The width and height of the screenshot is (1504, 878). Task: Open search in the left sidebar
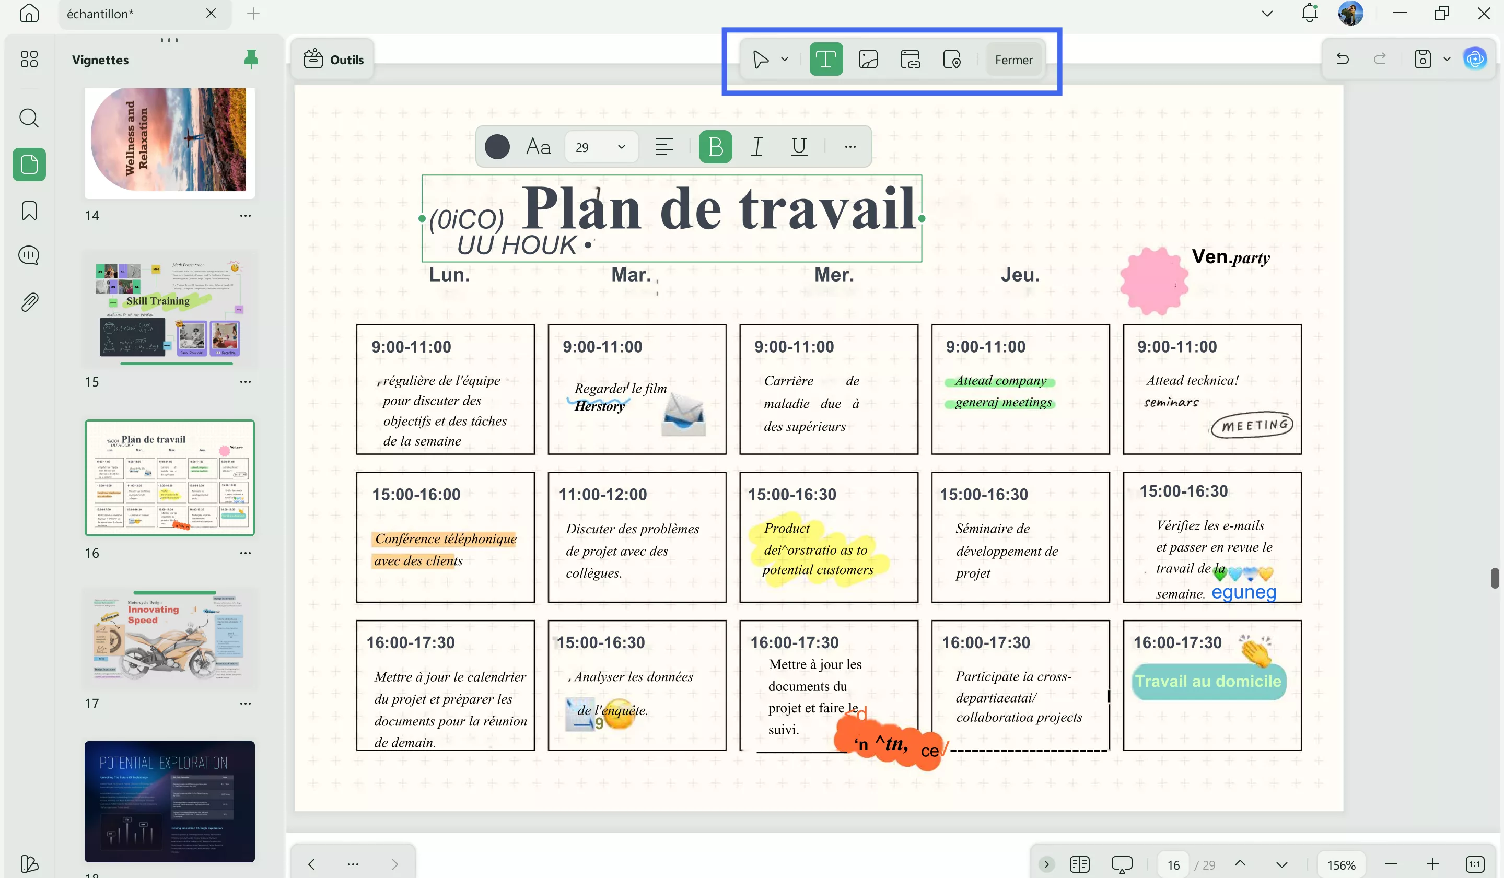point(28,118)
